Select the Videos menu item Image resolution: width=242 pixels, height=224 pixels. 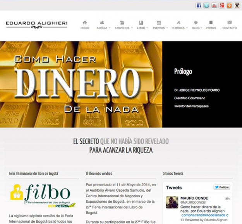(211, 25)
